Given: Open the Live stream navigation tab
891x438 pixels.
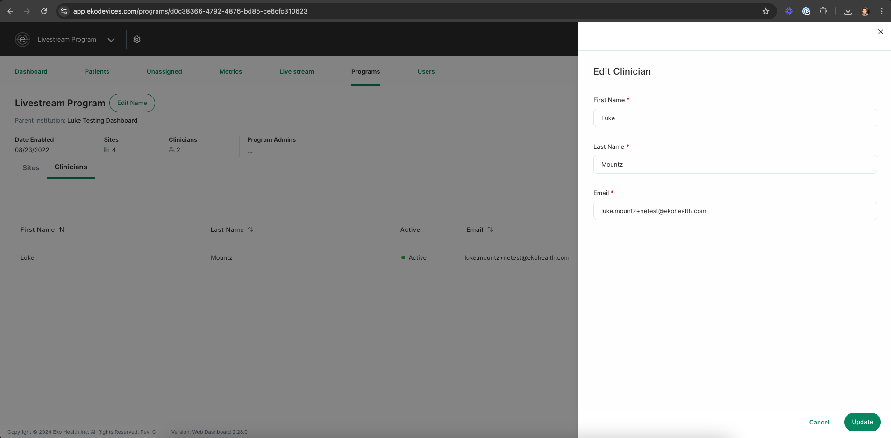Looking at the screenshot, I should pos(297,71).
